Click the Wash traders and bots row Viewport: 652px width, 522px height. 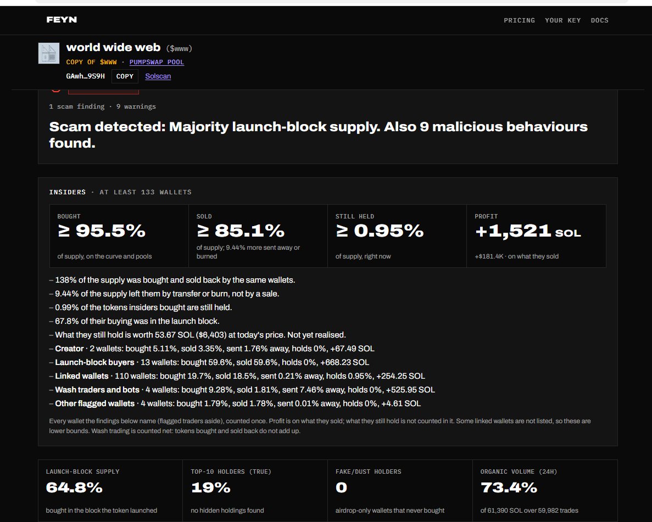242,390
